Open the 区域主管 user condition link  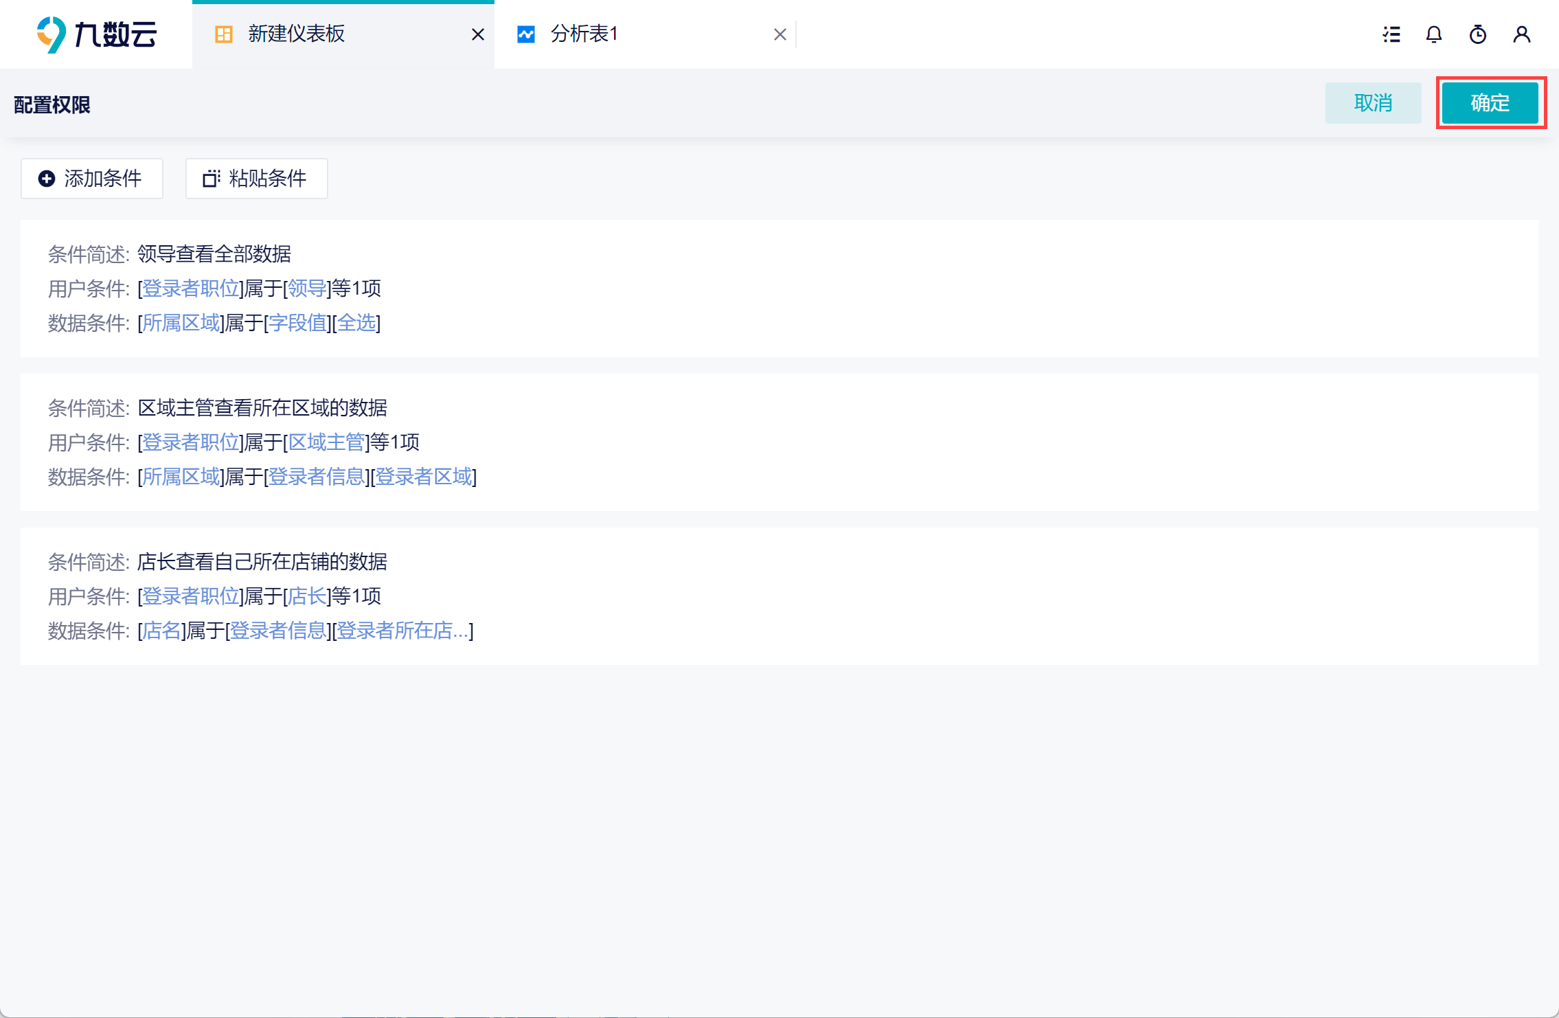(x=326, y=442)
